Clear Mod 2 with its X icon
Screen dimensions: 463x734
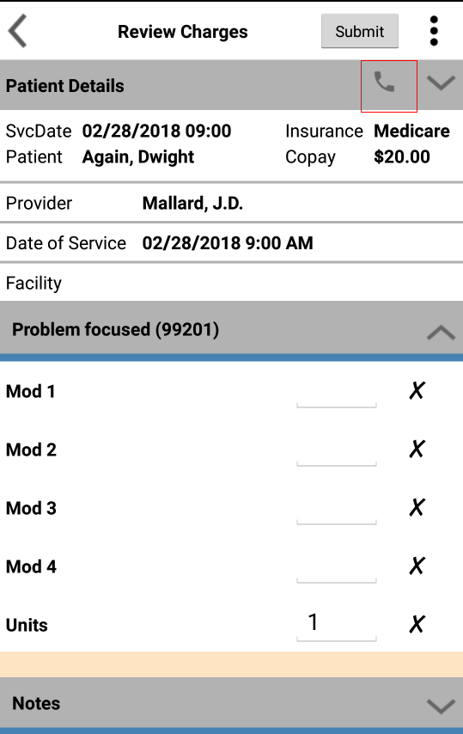coord(417,449)
